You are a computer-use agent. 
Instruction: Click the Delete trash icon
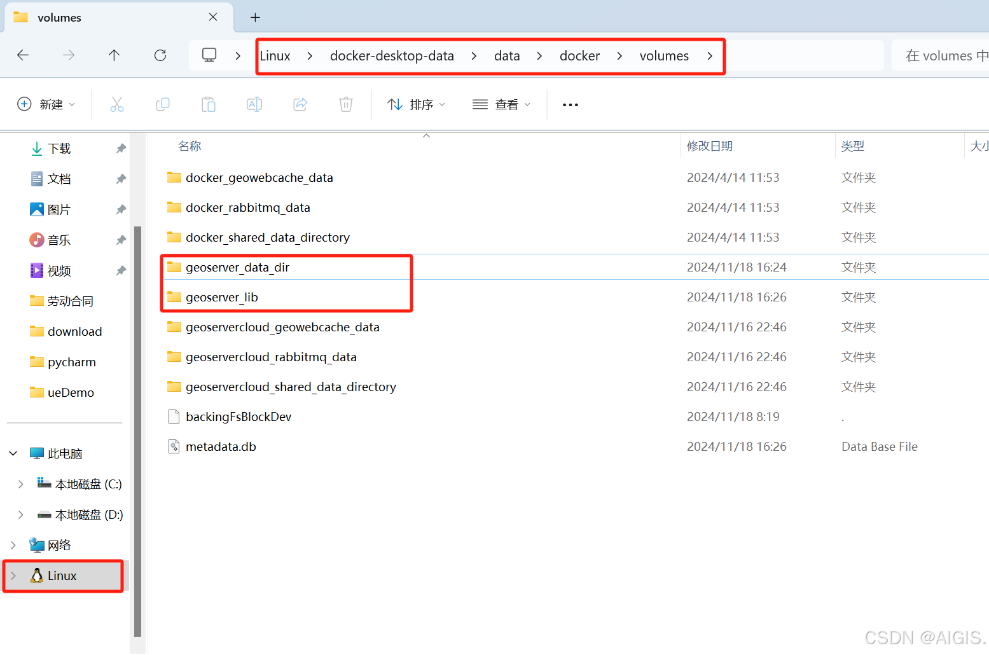coord(346,104)
